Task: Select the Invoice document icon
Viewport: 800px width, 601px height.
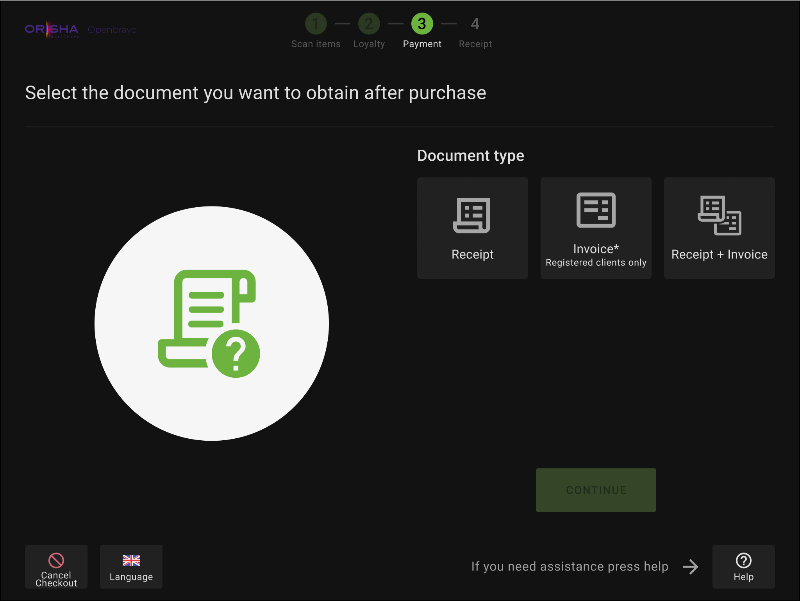Action: (x=596, y=210)
